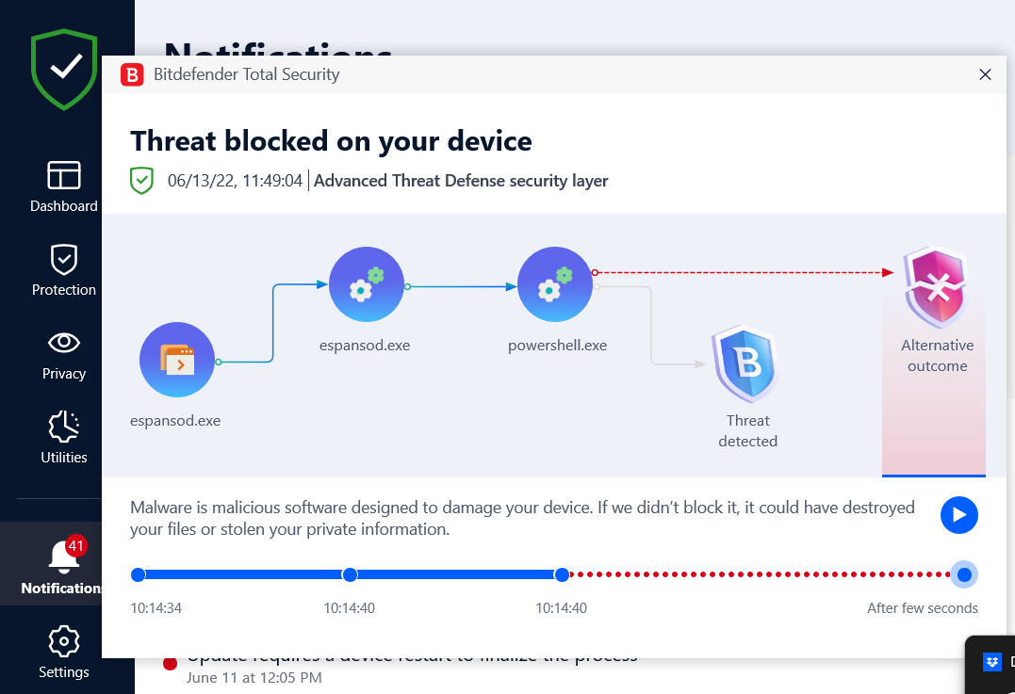This screenshot has width=1015, height=694.
Task: Dismiss the threat blocked dialog with the X
Action: [985, 74]
